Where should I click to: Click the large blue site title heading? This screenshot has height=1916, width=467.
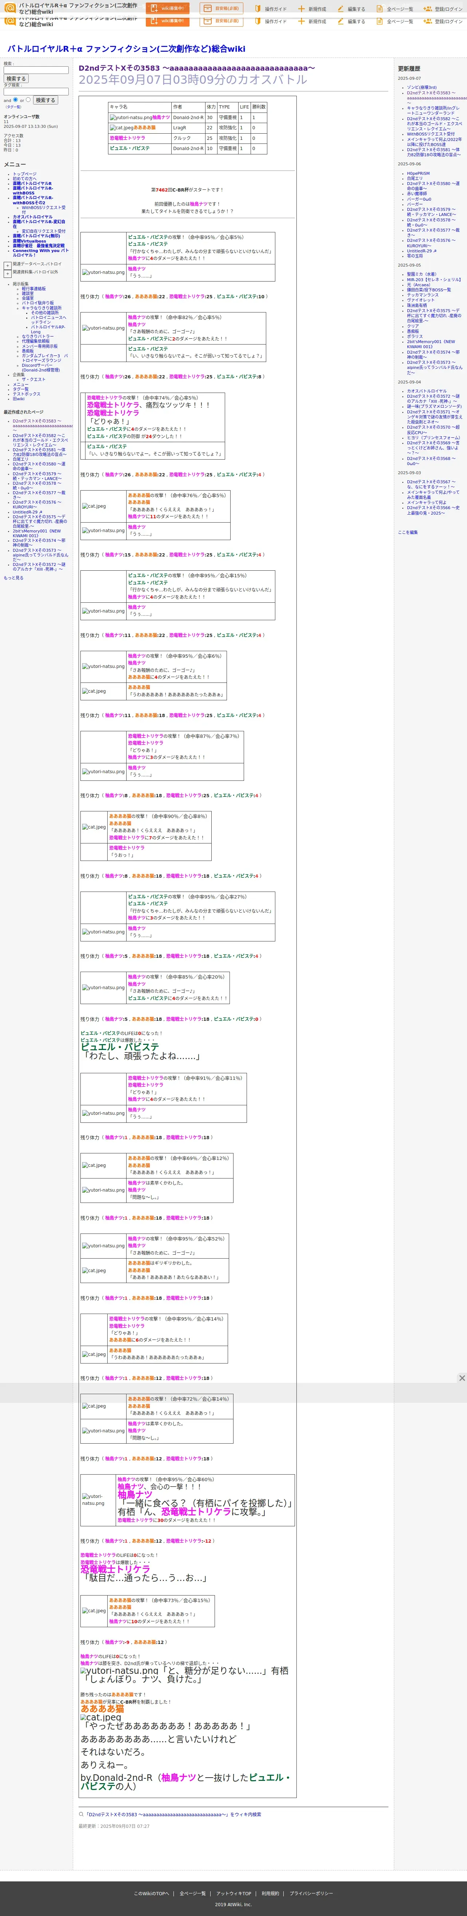(126, 48)
